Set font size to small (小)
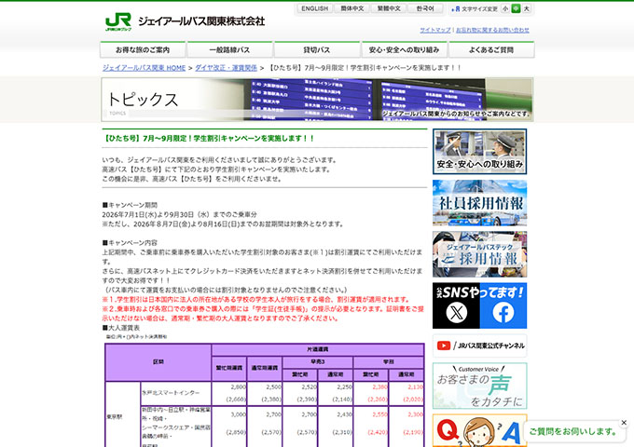 pyautogui.click(x=505, y=8)
